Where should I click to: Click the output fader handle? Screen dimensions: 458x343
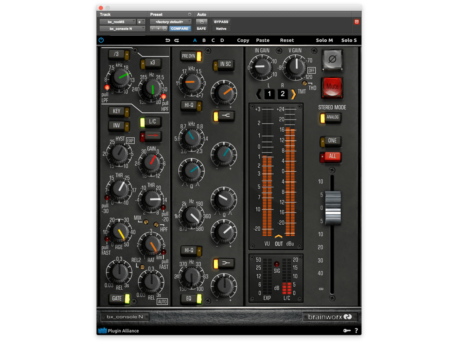[333, 208]
